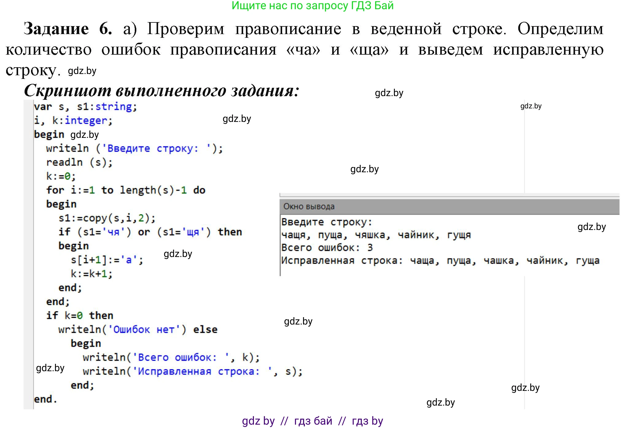Click the 'for i:=1 to length(s)-1 do' line
The height and width of the screenshot is (428, 626).
click(x=126, y=190)
